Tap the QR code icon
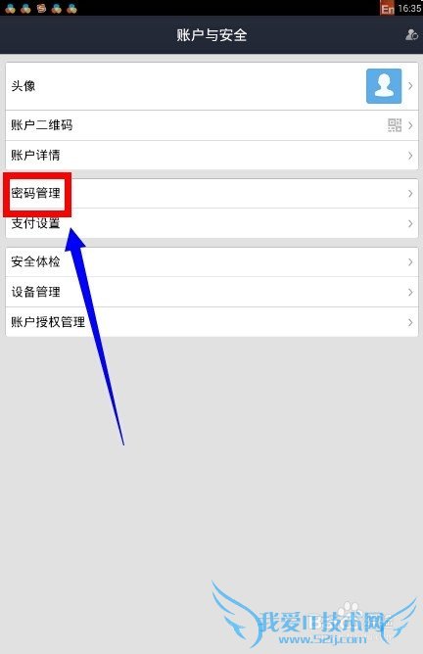 tap(395, 125)
